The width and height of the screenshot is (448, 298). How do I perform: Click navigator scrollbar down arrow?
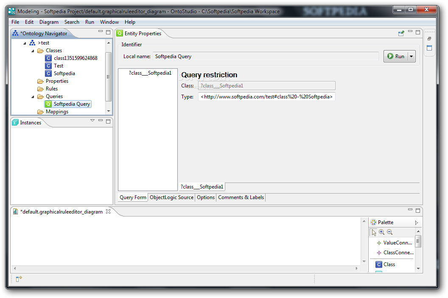[109, 111]
